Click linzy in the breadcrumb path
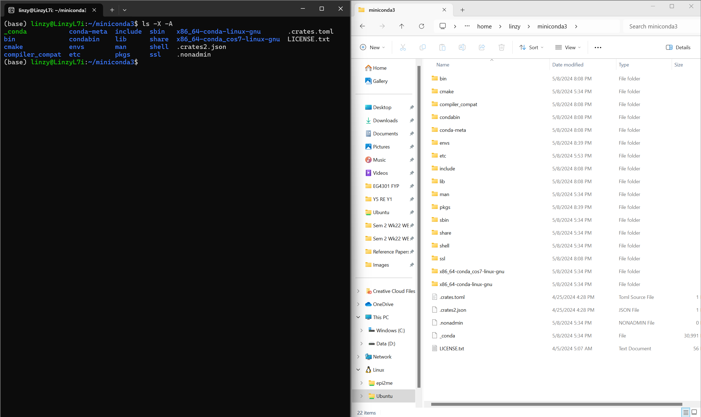Screen dimensions: 701x417 [514, 27]
